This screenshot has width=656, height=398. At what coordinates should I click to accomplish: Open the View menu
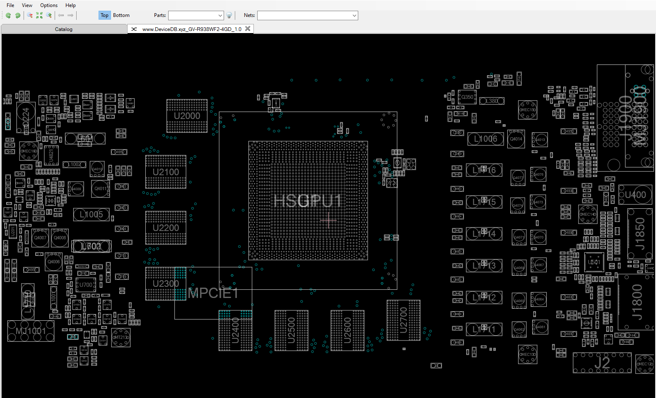point(27,5)
